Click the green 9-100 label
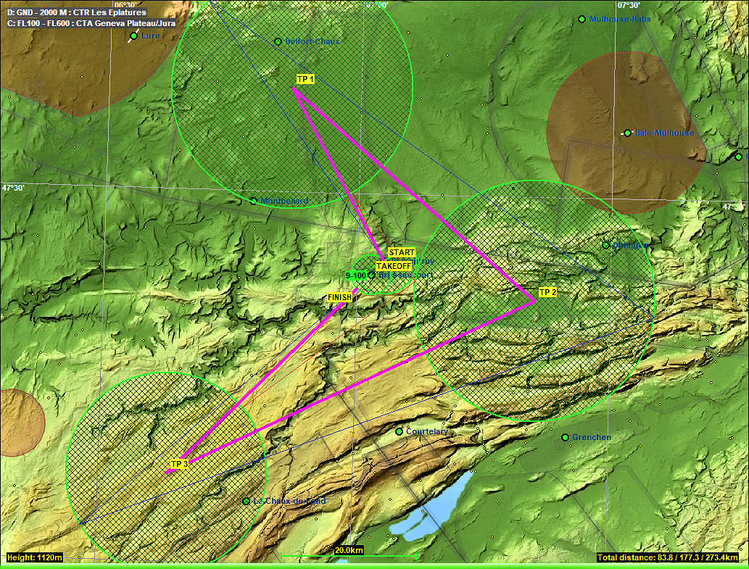Screen dimensions: 749x569 355,275
